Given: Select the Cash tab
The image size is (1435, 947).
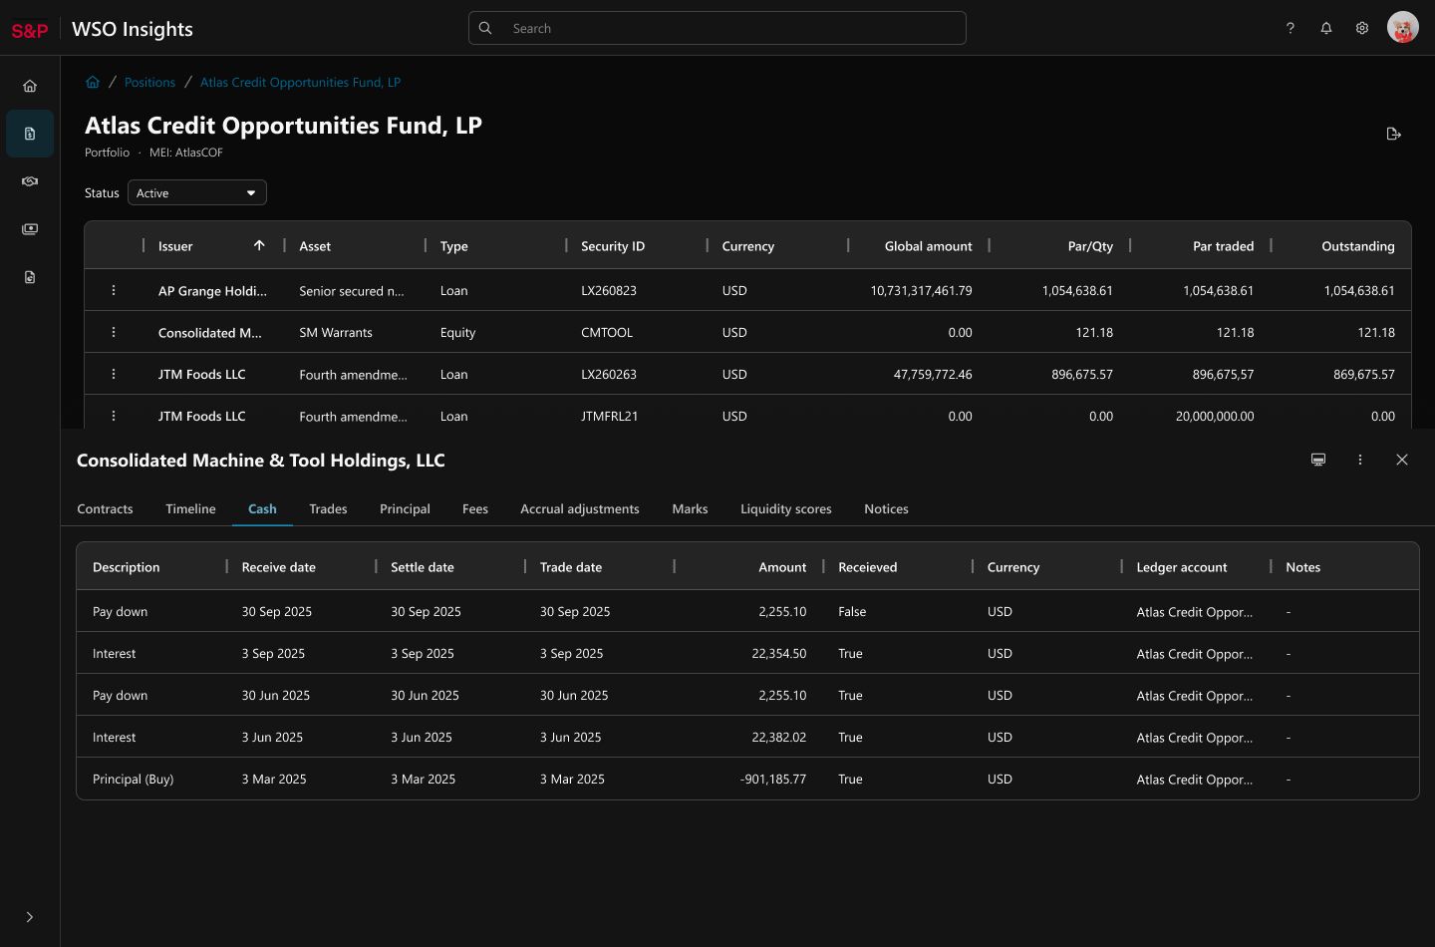Looking at the screenshot, I should 262,509.
